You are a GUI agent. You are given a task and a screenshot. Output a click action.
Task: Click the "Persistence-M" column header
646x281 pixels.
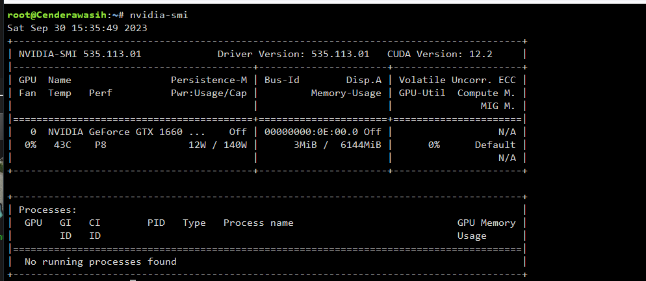tap(209, 80)
